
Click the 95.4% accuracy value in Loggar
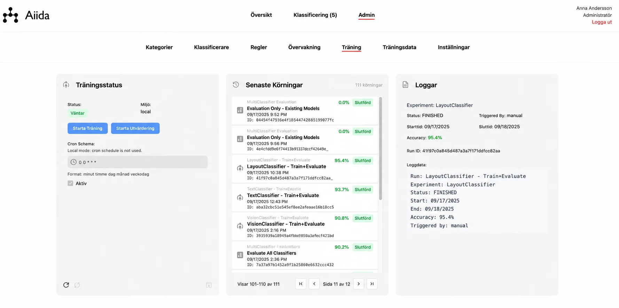pyautogui.click(x=435, y=138)
